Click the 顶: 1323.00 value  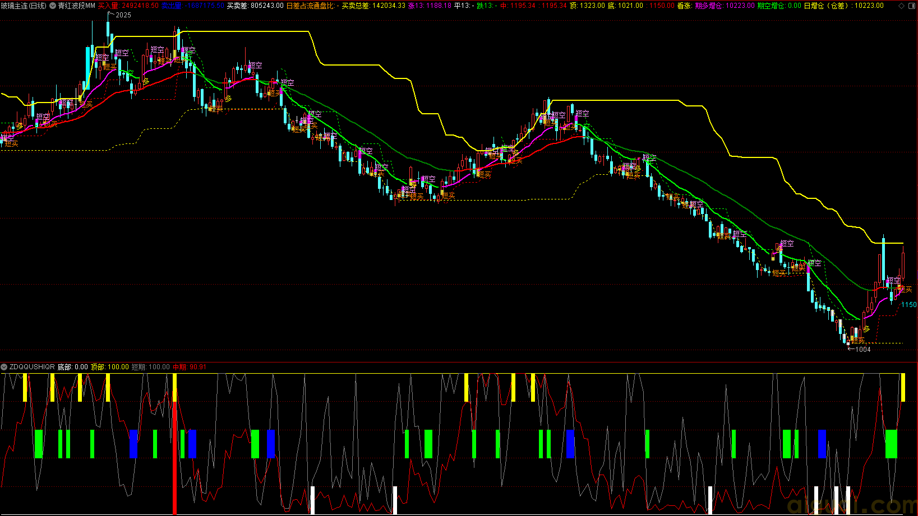[x=587, y=6]
